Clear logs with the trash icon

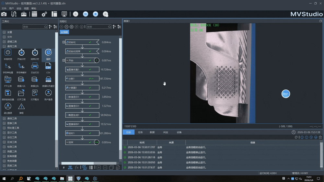tap(320, 137)
